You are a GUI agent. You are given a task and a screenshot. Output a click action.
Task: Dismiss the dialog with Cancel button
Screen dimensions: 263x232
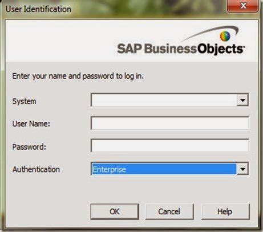click(169, 211)
